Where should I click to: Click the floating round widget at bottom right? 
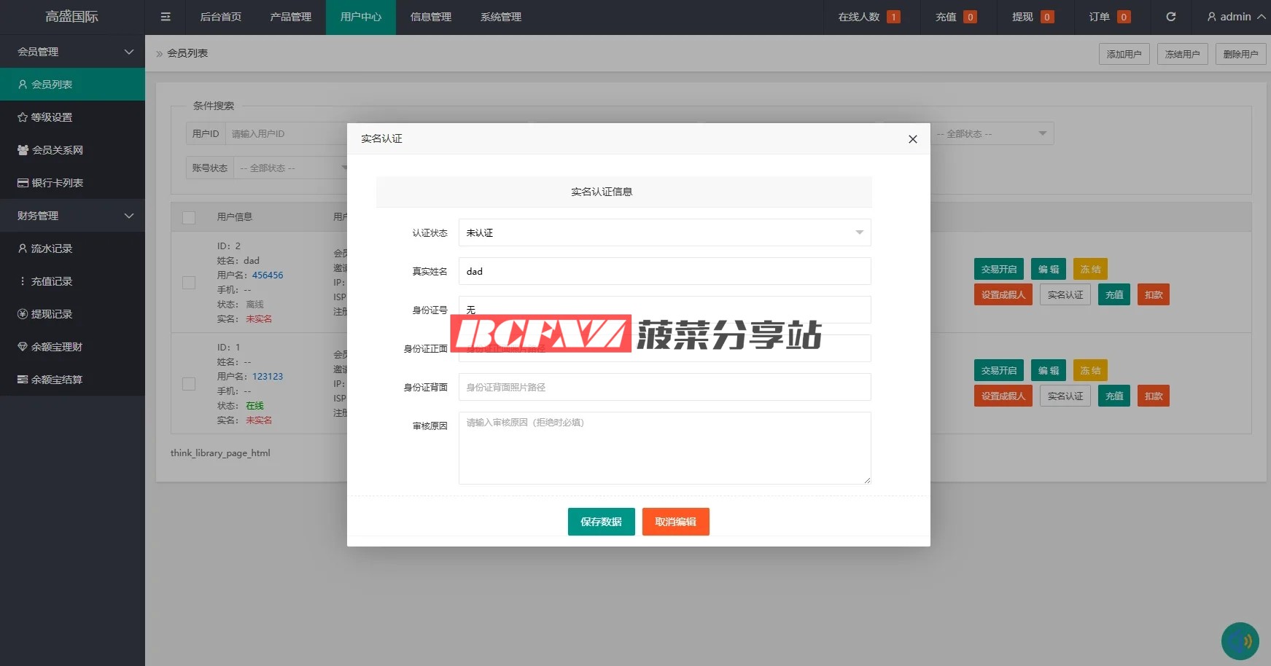[x=1240, y=640]
